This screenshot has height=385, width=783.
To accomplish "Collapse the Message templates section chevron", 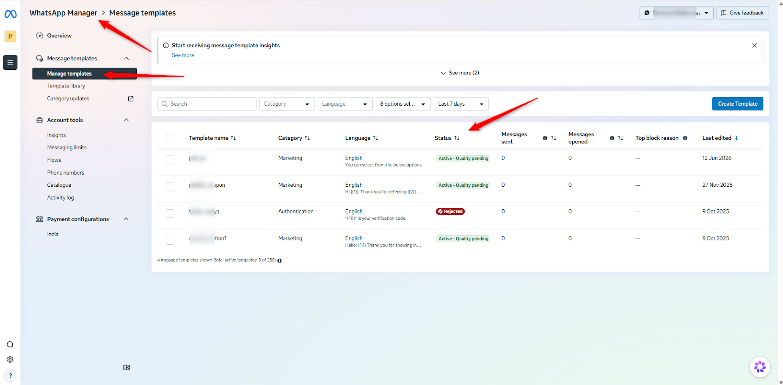I will point(126,58).
